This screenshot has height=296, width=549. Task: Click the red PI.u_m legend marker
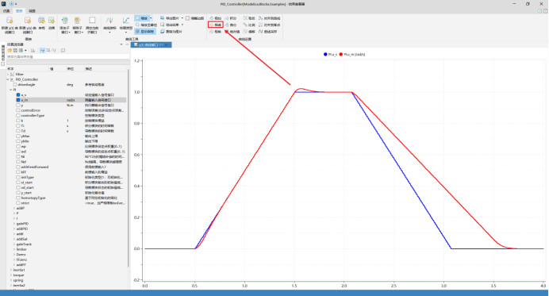point(340,54)
